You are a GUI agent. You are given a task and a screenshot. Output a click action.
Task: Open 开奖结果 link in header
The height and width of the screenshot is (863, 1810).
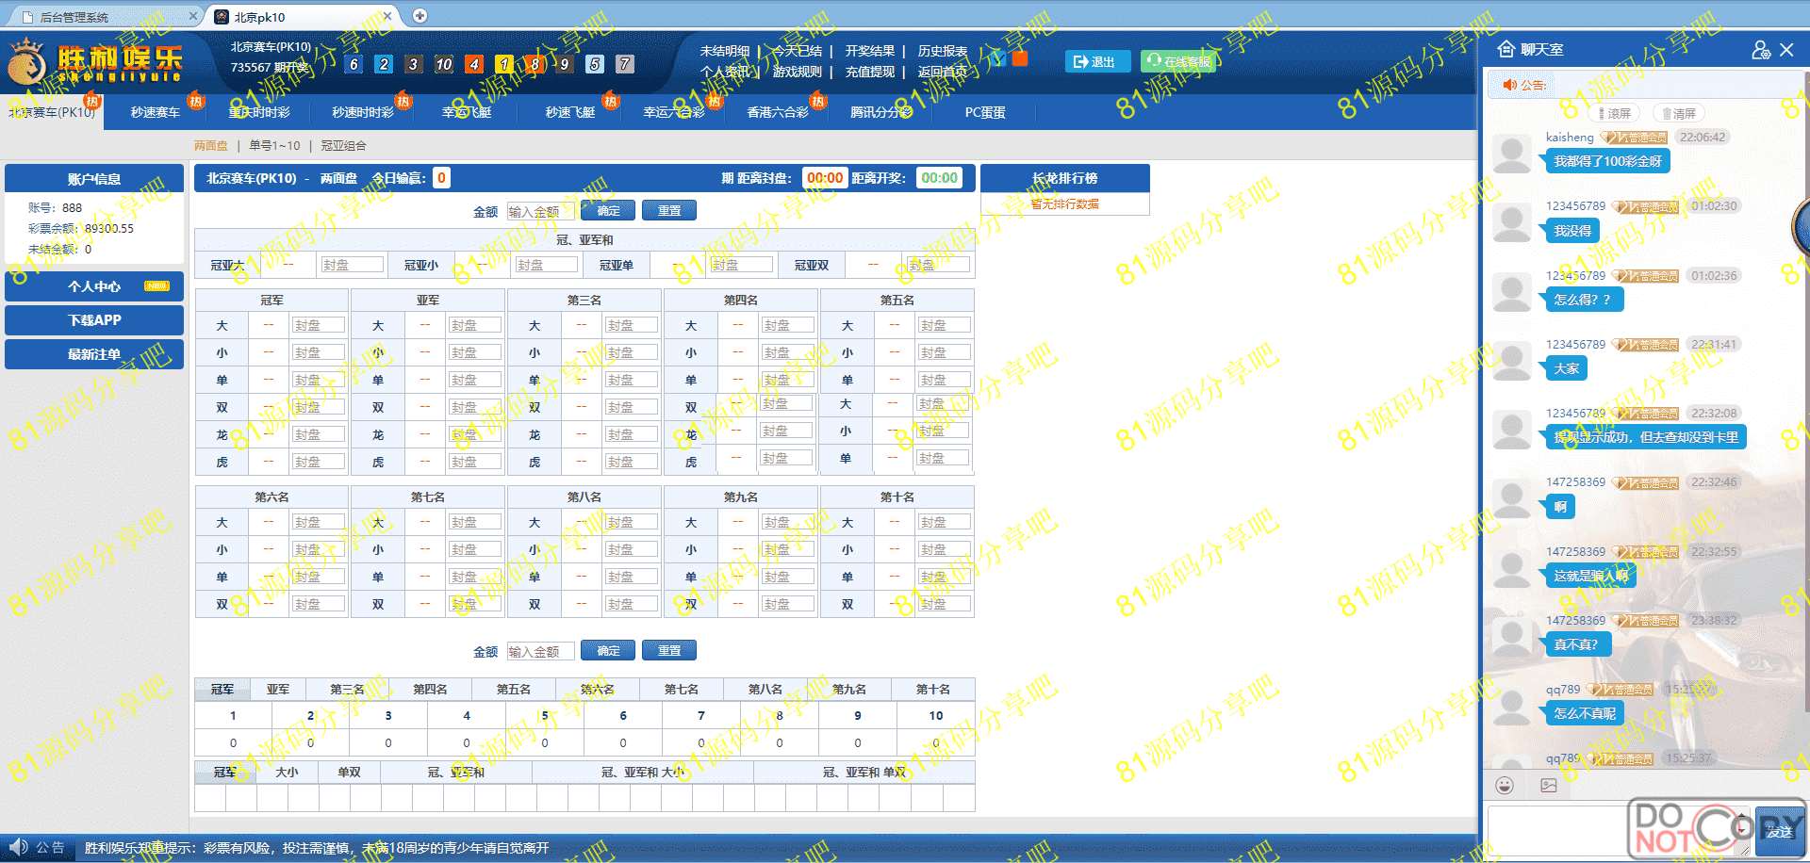tap(869, 51)
